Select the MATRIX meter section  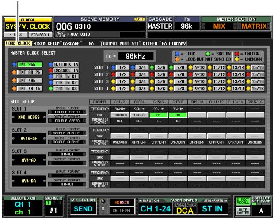(x=254, y=26)
